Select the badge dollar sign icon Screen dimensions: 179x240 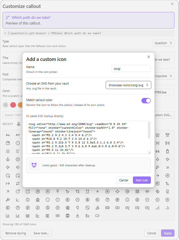88,200
